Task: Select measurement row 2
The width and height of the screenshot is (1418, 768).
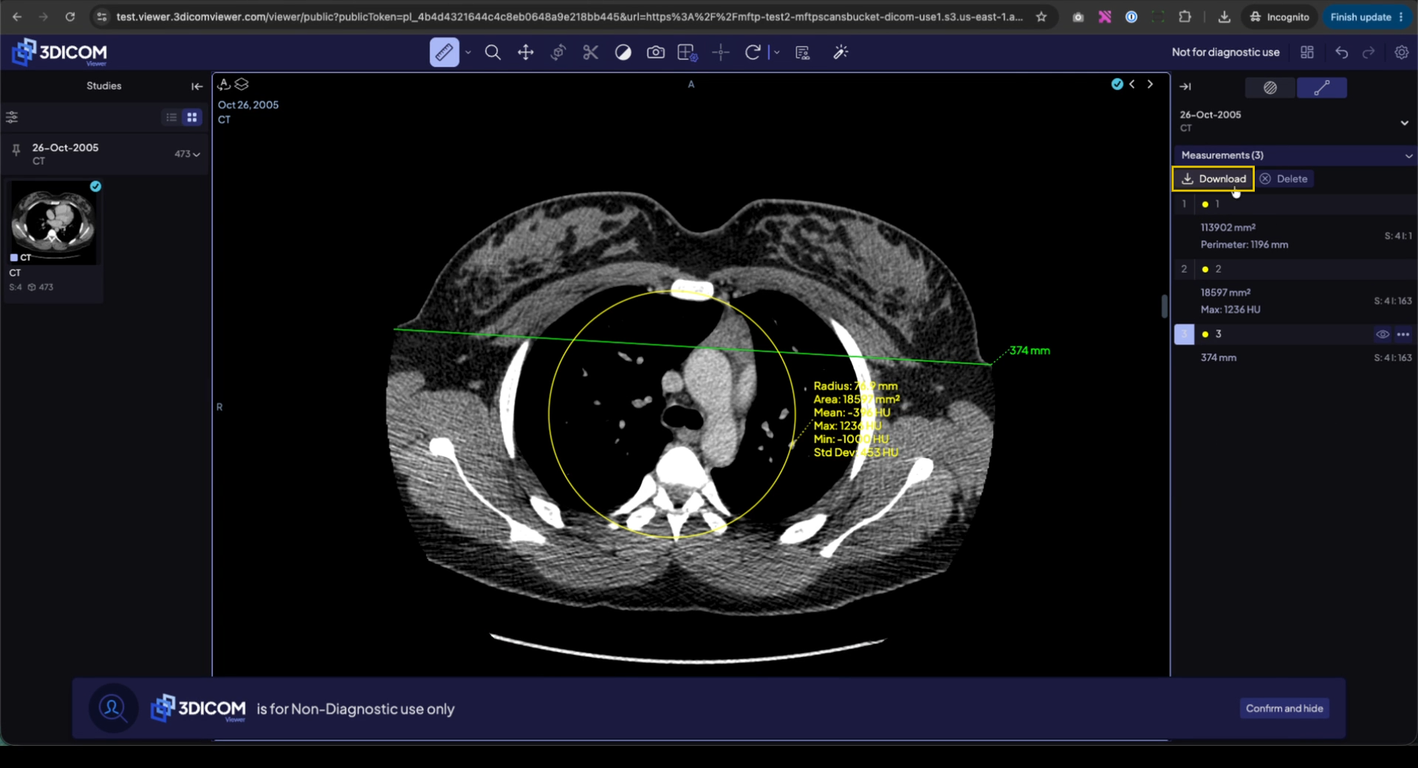Action: [x=1295, y=269]
